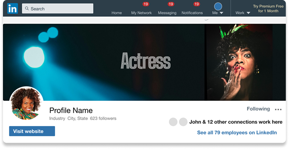Open the My Network tab

tap(141, 13)
